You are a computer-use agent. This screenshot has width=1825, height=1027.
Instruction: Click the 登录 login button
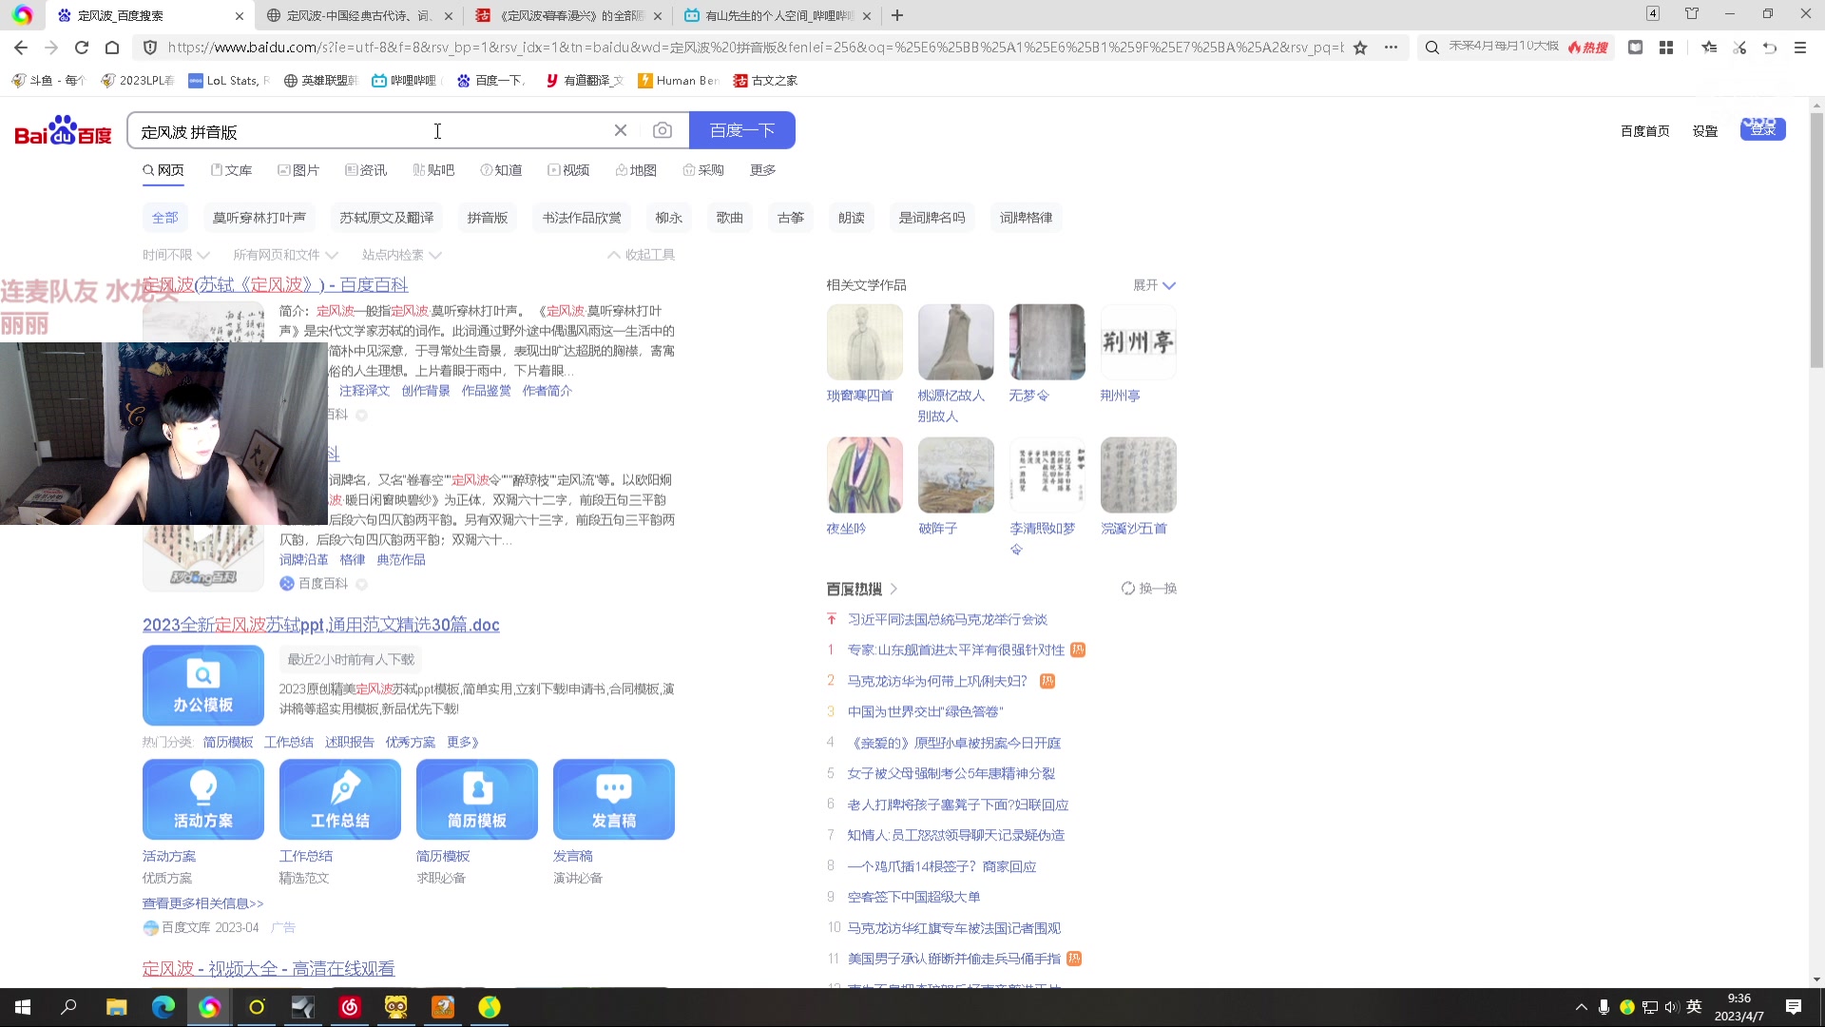[x=1763, y=129]
